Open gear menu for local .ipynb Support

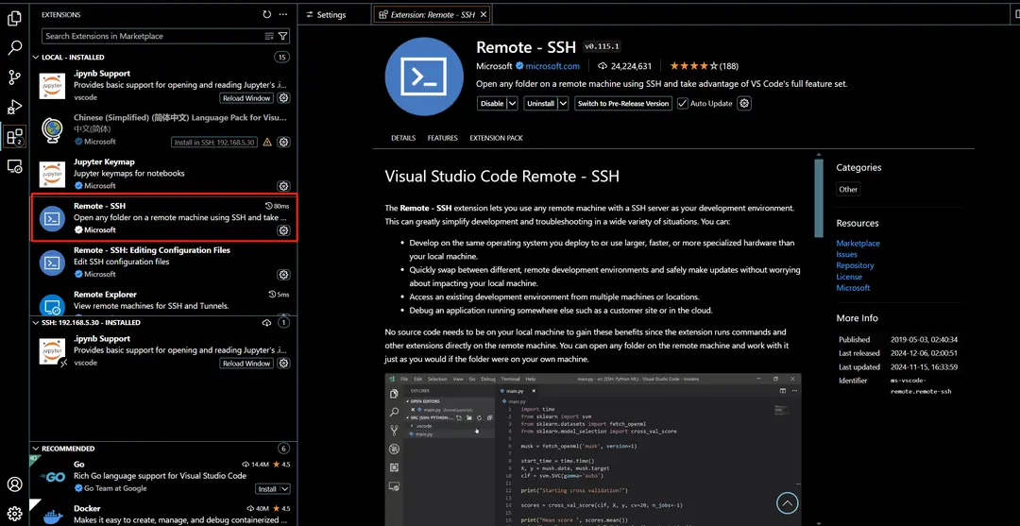(x=283, y=98)
